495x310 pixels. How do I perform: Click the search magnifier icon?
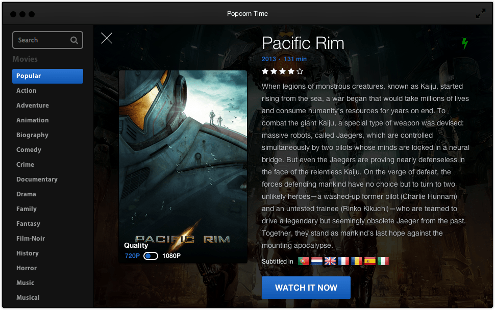point(74,40)
